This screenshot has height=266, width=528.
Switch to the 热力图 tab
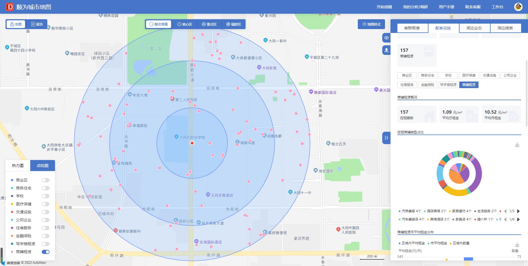click(x=17, y=166)
